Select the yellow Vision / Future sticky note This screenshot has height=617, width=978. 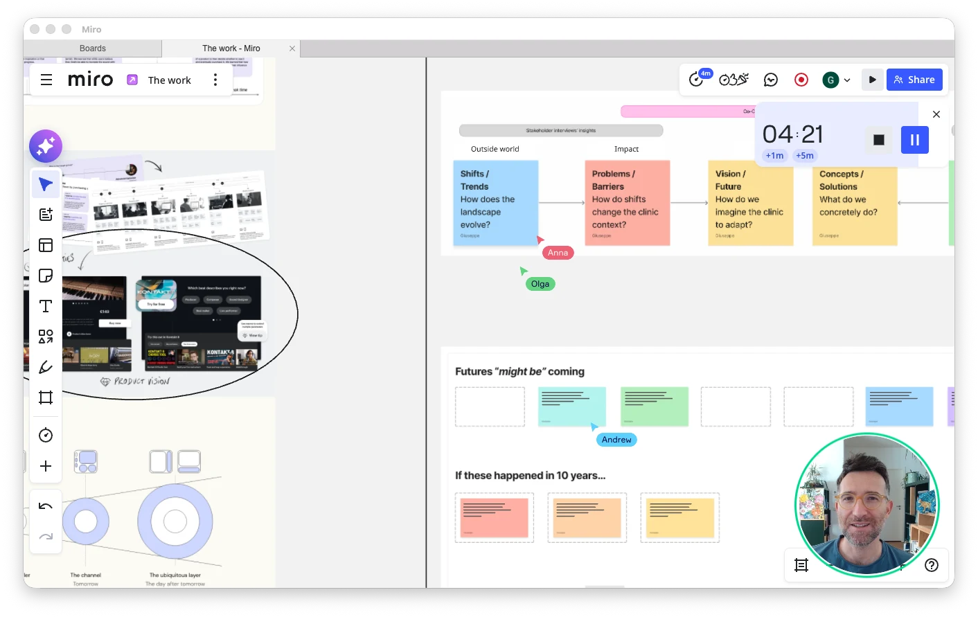pos(750,203)
